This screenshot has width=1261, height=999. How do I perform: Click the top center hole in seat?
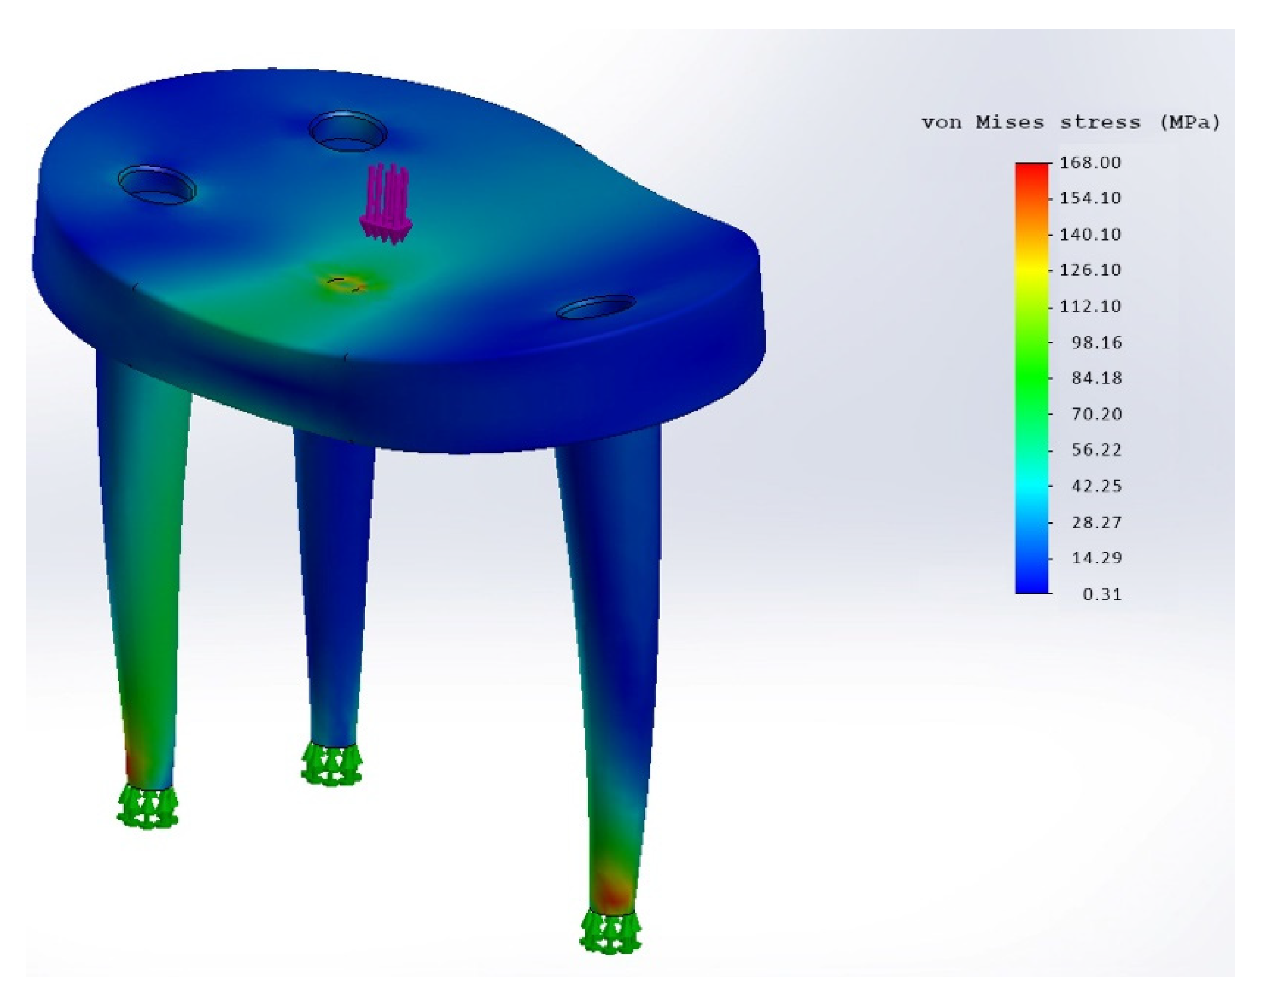point(348,132)
